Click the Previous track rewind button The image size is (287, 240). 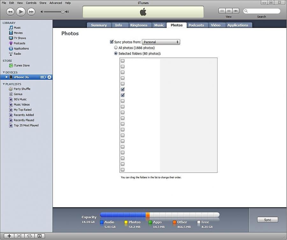[10, 12]
